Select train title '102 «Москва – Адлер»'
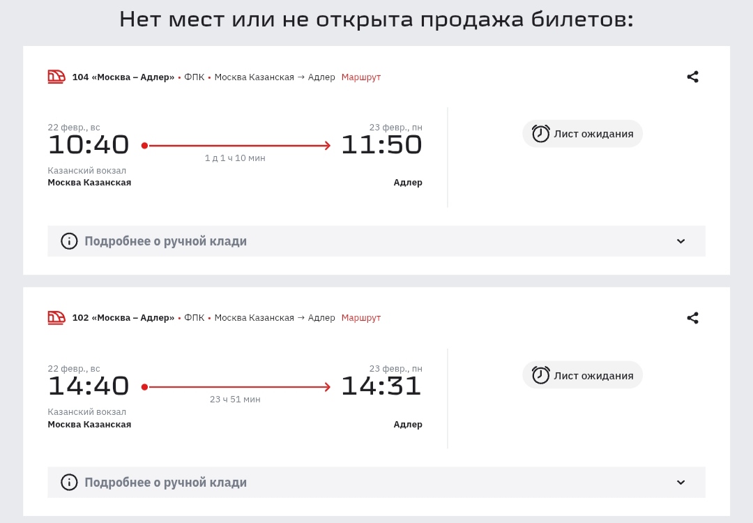This screenshot has height=523, width=753. point(123,318)
